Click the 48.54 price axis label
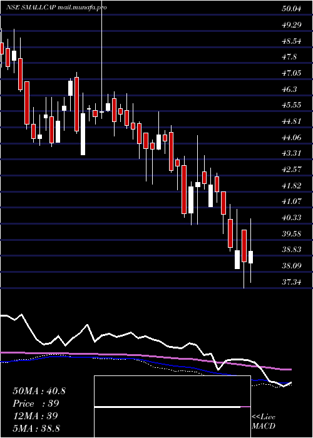The image size is (313, 438). [x=292, y=41]
